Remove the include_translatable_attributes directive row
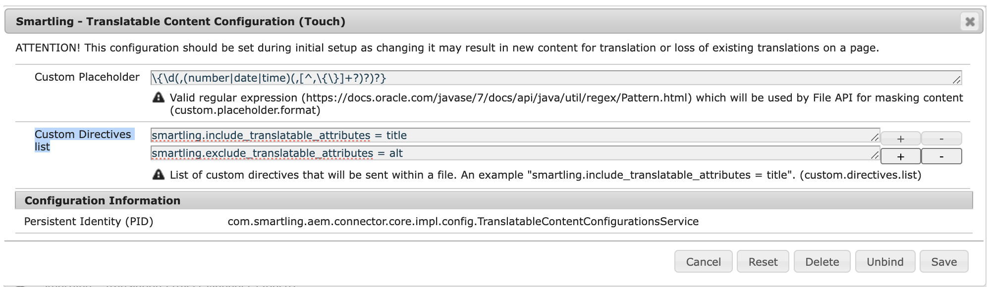This screenshot has height=287, width=988. 941,139
